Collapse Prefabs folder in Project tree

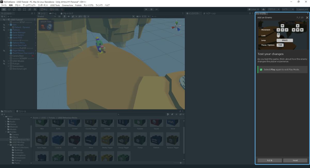point(6,132)
